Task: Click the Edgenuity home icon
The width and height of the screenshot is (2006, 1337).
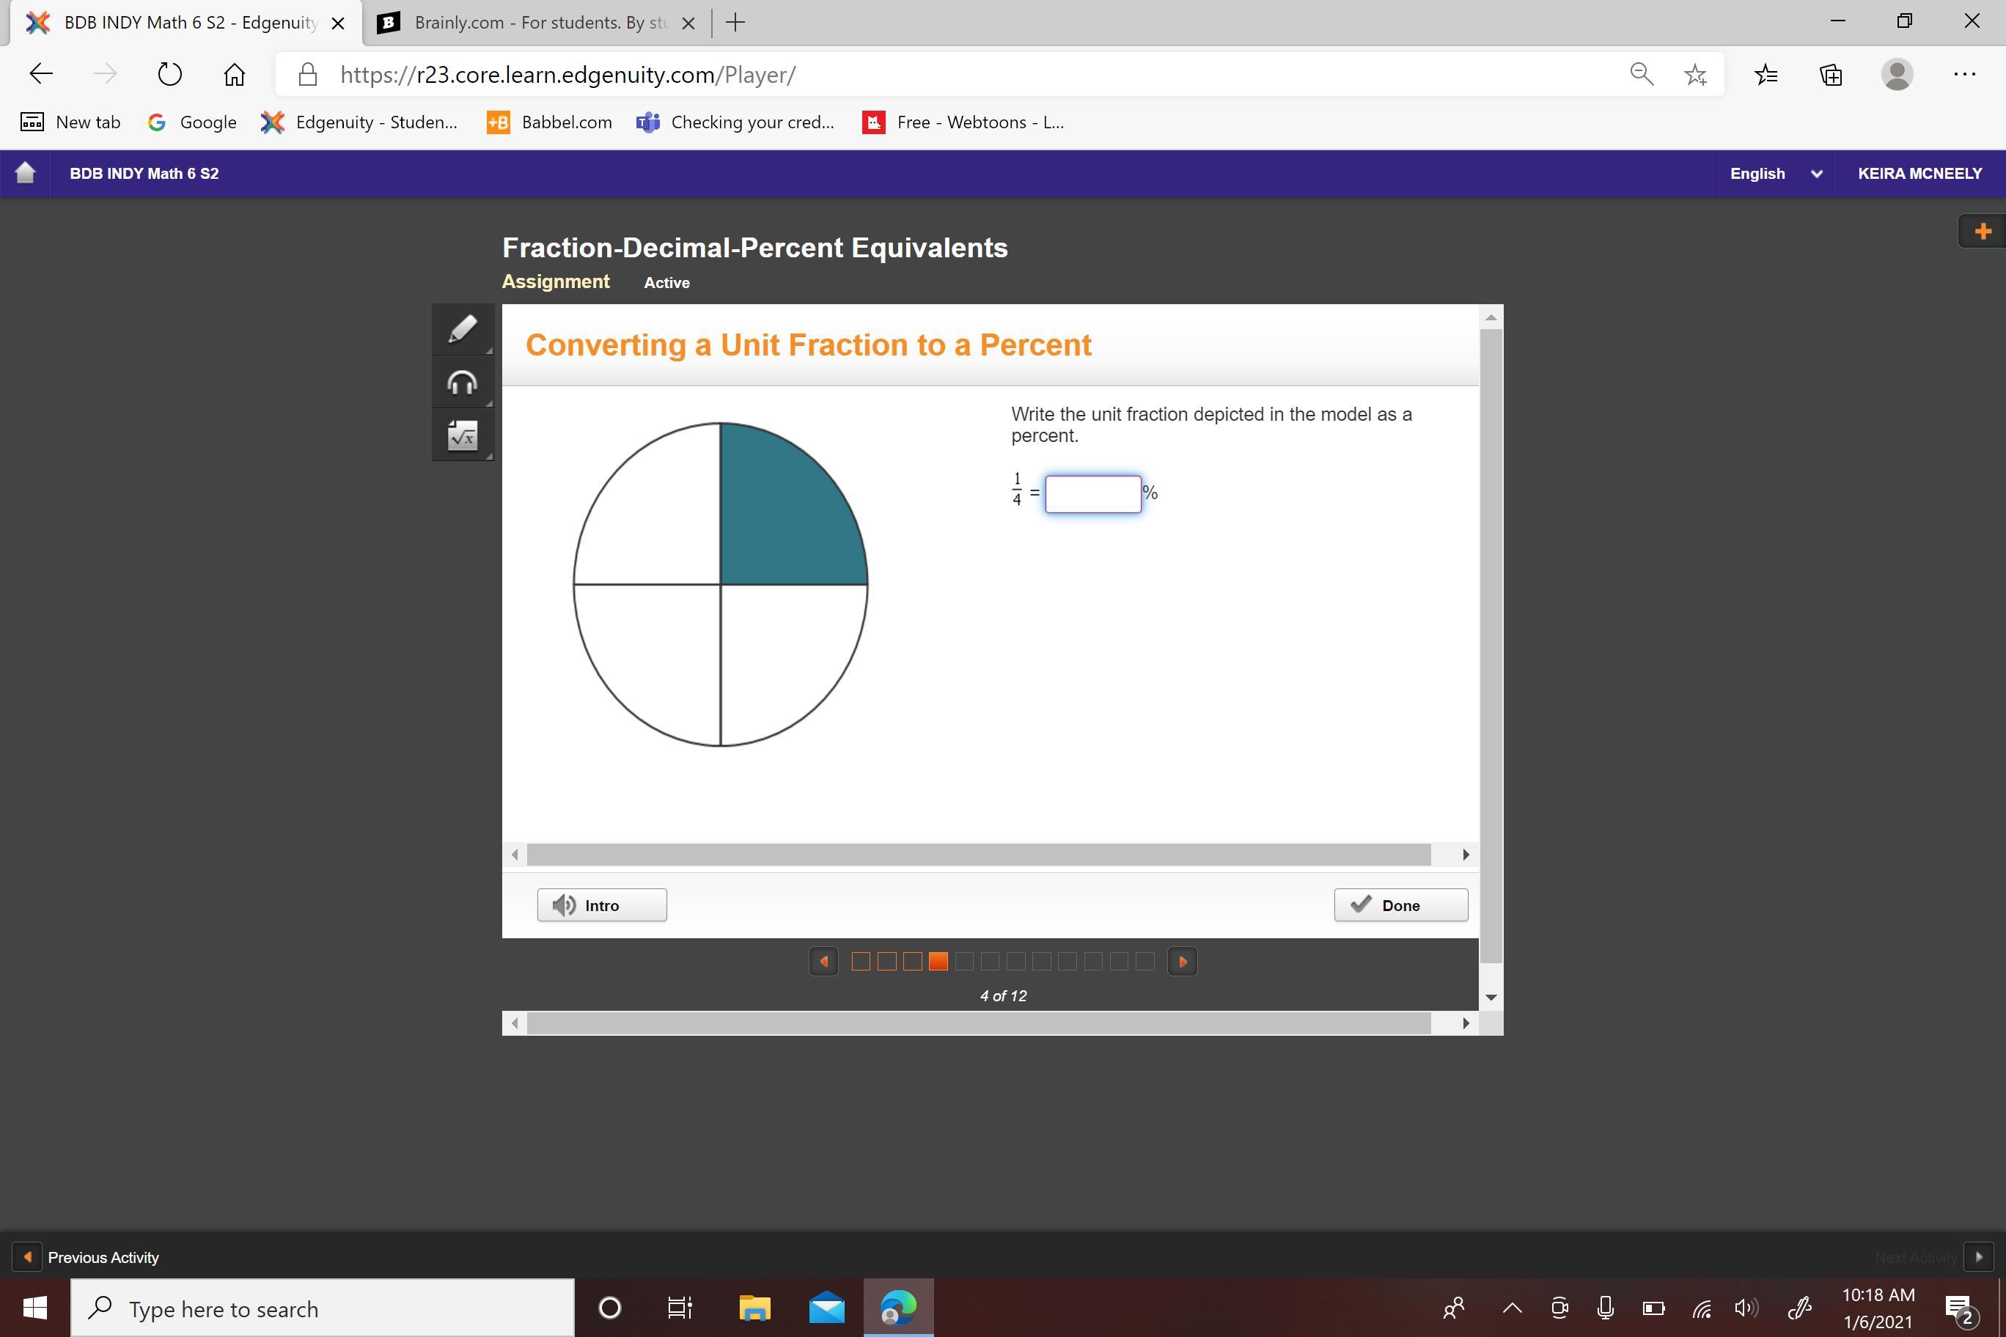Action: tap(25, 173)
